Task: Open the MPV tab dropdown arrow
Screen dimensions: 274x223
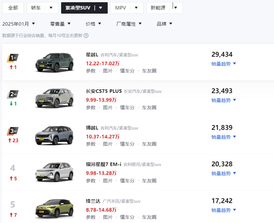Action: pos(136,8)
